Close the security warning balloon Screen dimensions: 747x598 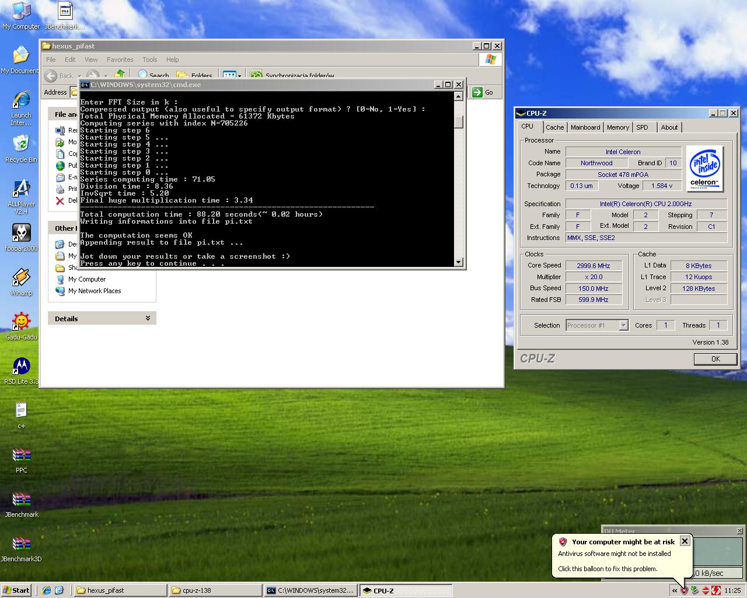point(685,541)
